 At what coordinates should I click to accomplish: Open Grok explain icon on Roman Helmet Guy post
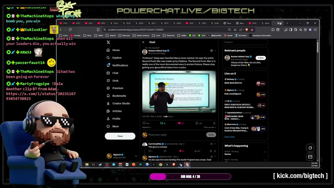pos(211,50)
